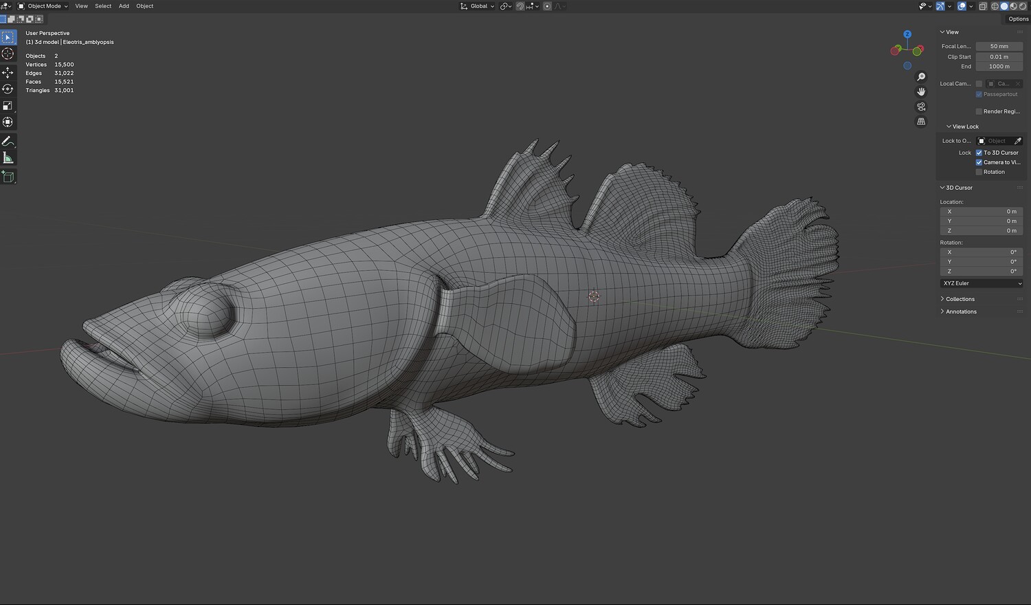Image resolution: width=1031 pixels, height=605 pixels.
Task: Toggle show gizmo button
Action: (940, 6)
